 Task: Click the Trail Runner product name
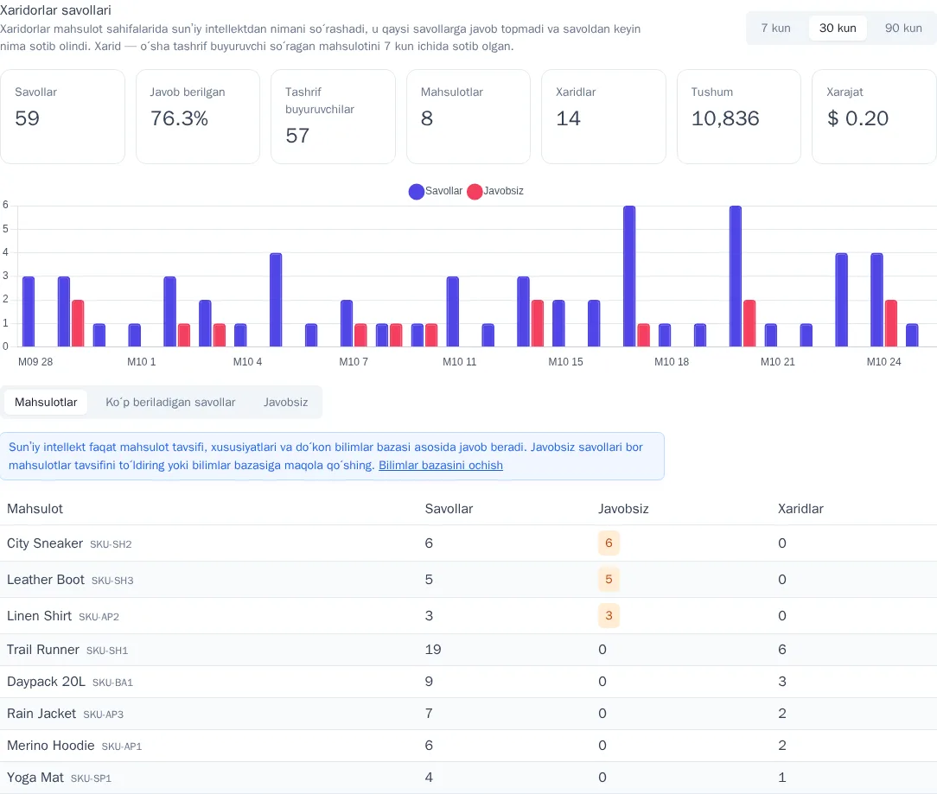pos(43,650)
